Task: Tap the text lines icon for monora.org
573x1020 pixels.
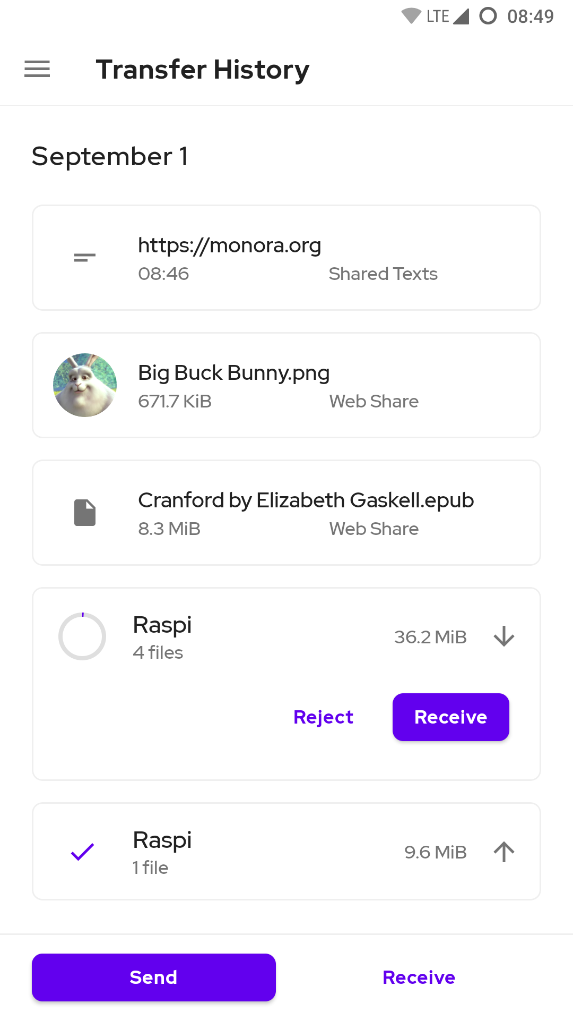Action: click(85, 258)
